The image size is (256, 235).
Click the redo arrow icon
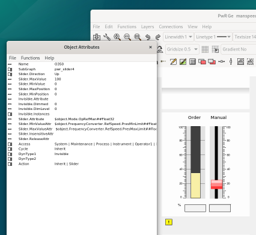158,37
